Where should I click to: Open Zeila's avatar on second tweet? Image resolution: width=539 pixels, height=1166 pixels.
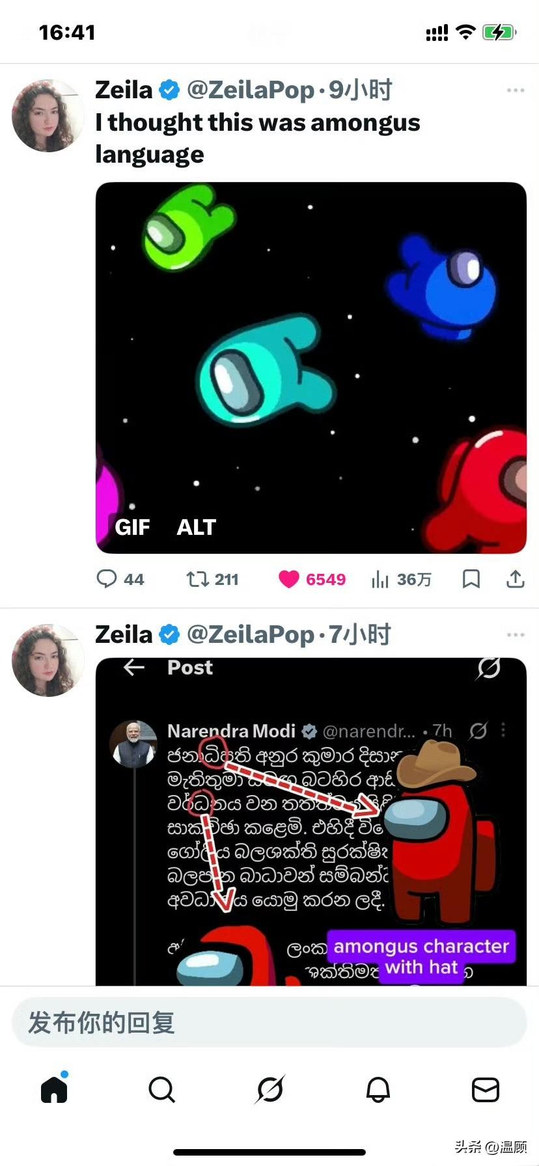pyautogui.click(x=48, y=660)
